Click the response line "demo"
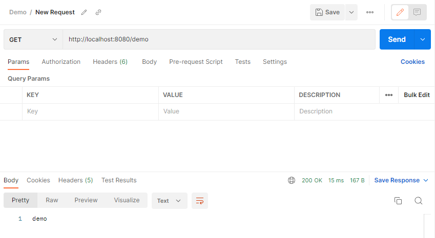 tap(39, 219)
